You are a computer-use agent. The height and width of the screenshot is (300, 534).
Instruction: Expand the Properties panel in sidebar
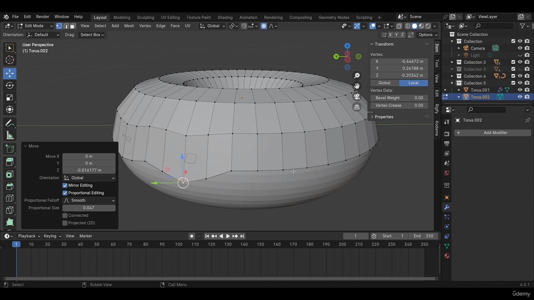pyautogui.click(x=372, y=117)
